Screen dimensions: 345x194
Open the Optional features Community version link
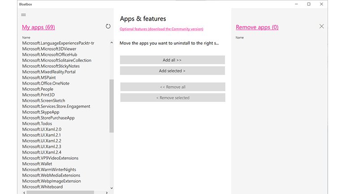161,29
